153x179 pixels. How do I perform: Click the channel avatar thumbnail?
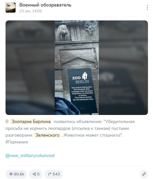tap(11, 8)
